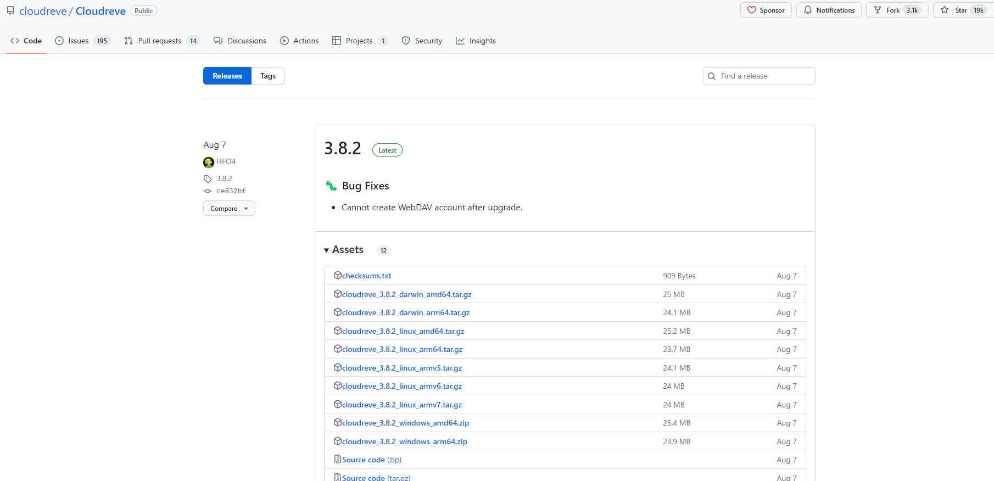Click the 23.9 MB size text
Image resolution: width=994 pixels, height=481 pixels.
pyautogui.click(x=677, y=441)
